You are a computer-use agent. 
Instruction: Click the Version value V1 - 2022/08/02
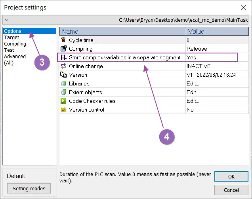[x=211, y=75]
